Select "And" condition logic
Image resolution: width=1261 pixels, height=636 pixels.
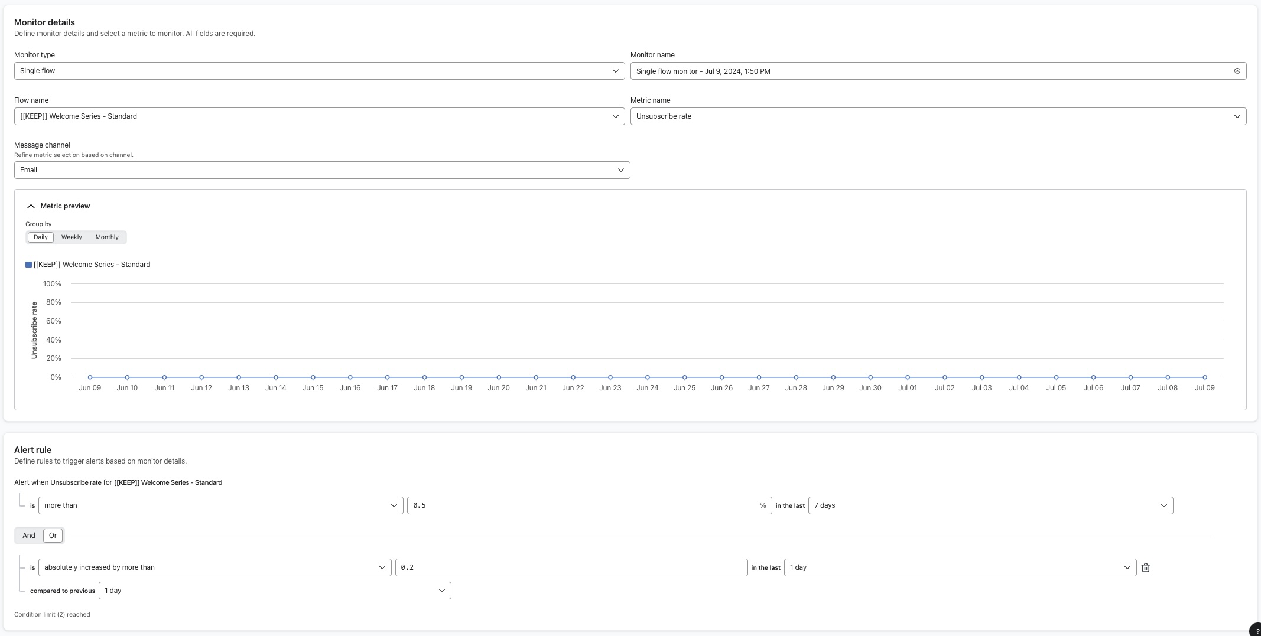coord(28,535)
